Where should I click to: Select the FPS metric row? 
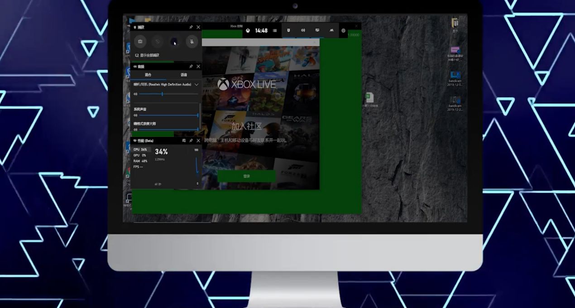click(141, 167)
